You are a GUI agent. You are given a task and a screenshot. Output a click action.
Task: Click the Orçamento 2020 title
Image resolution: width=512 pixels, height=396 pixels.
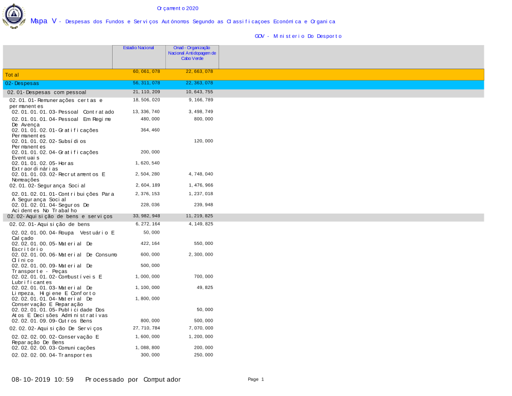pos(178,8)
